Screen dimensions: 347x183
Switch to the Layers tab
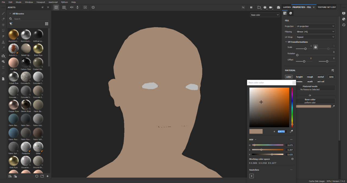(x=287, y=7)
